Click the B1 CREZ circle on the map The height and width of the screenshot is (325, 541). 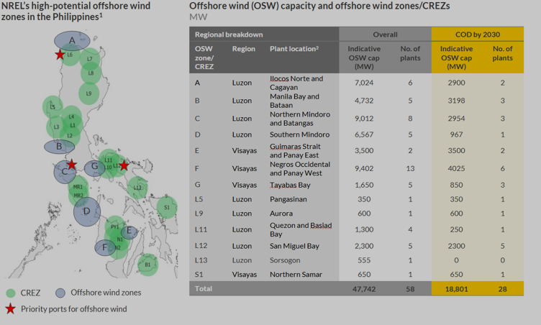tap(147, 264)
